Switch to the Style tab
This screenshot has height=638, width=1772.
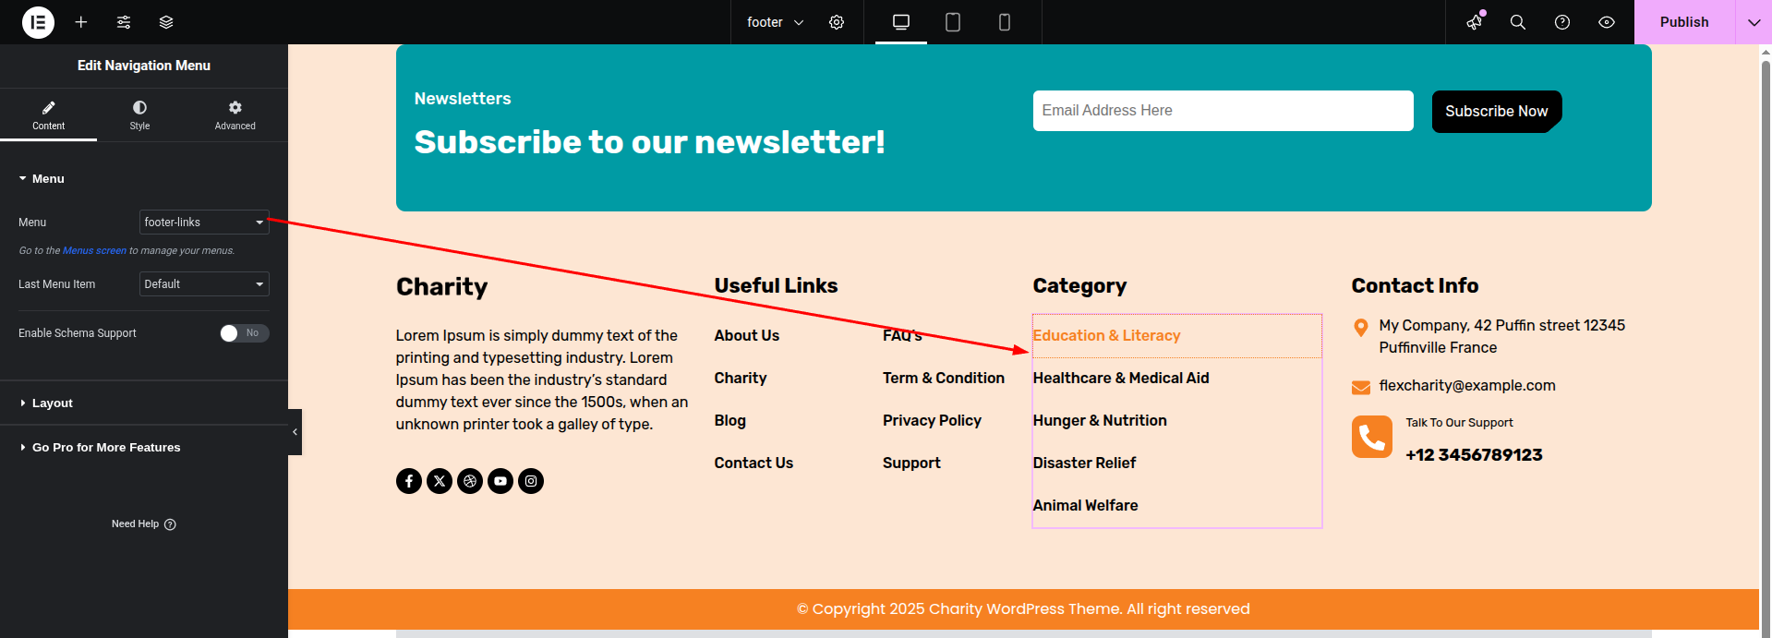click(139, 115)
